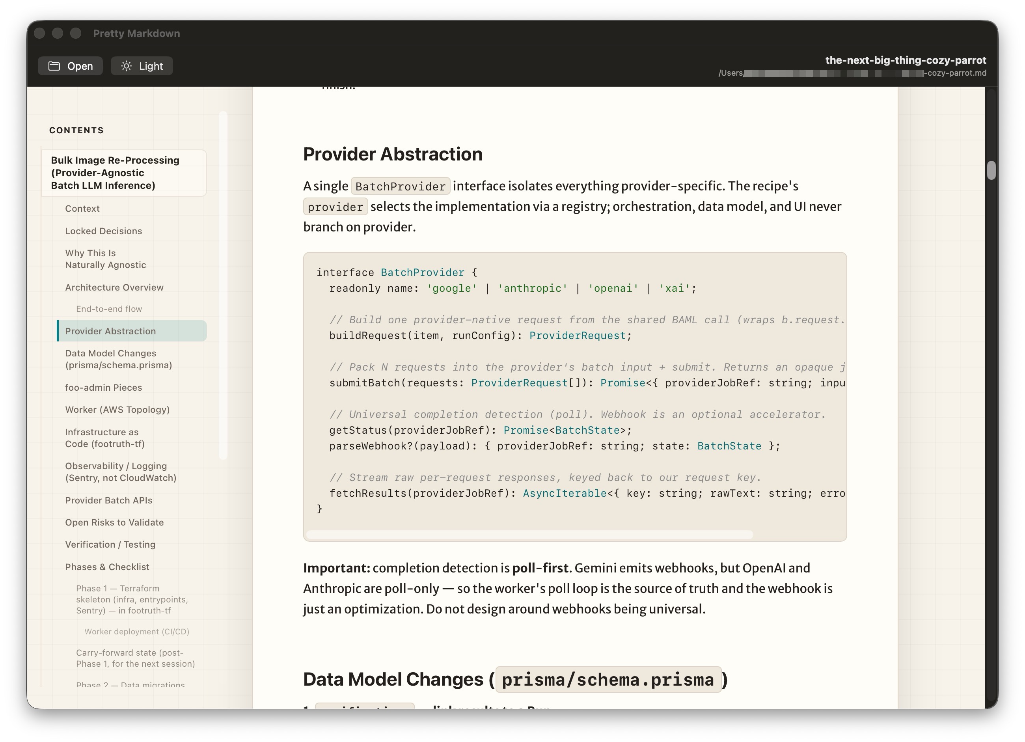Viewport: 1025px width, 742px height.
Task: Click the file path under the title
Action: coord(852,73)
